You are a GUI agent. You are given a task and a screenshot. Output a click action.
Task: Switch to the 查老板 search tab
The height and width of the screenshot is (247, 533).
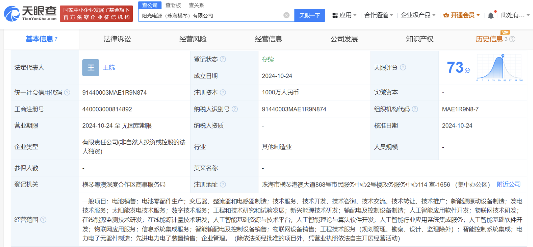pyautogui.click(x=173, y=5)
